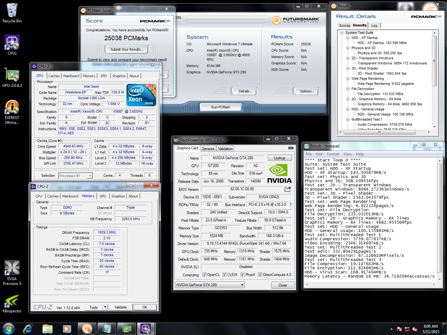
Task: Collapse the System Test Suite tree node
Action: [342, 33]
